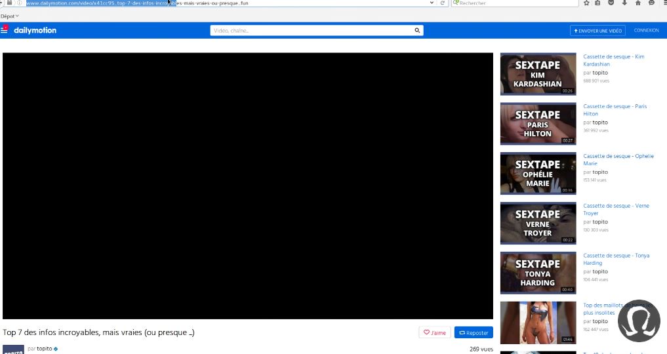This screenshot has width=667, height=354.
Task: Open the Sextape Paris Hilton thumbnail
Action: pos(538,123)
